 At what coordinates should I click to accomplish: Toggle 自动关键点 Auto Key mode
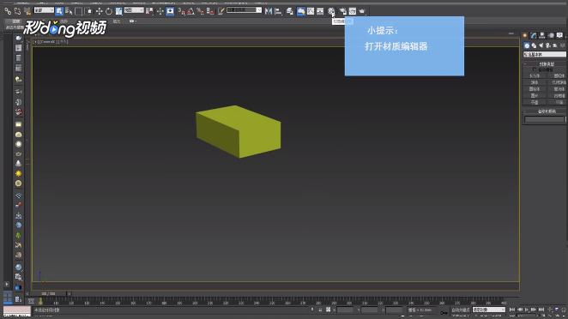click(x=461, y=310)
